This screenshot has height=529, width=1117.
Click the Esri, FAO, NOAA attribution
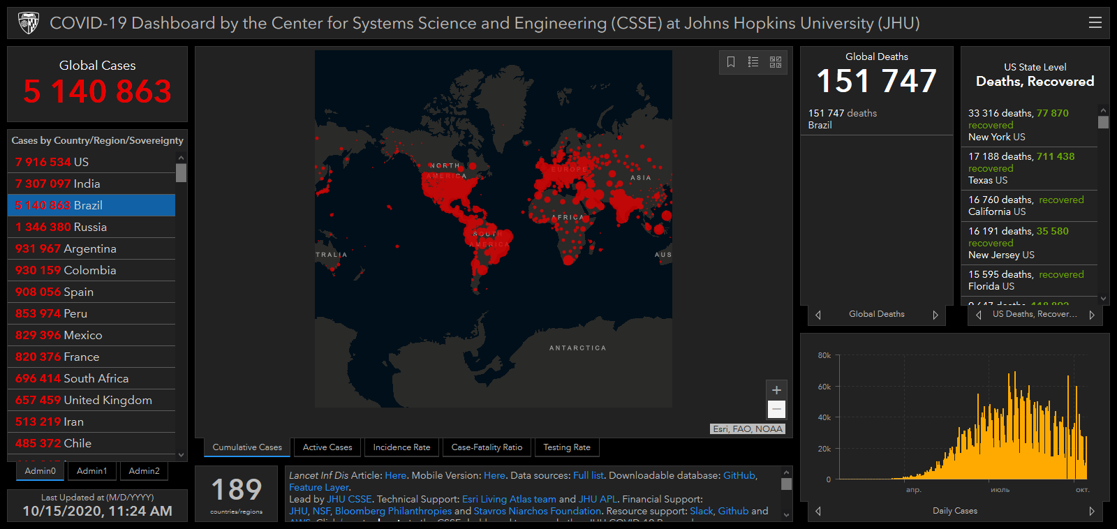coord(748,429)
